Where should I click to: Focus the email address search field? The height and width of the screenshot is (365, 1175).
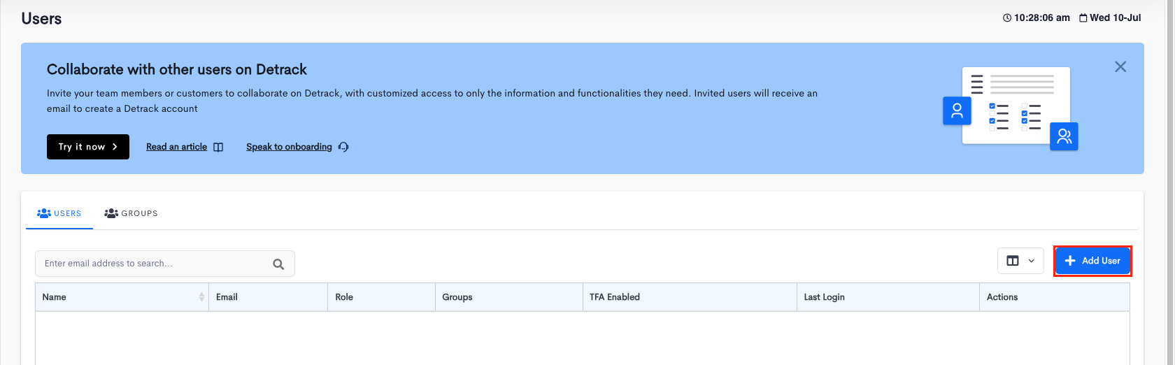pyautogui.click(x=165, y=264)
